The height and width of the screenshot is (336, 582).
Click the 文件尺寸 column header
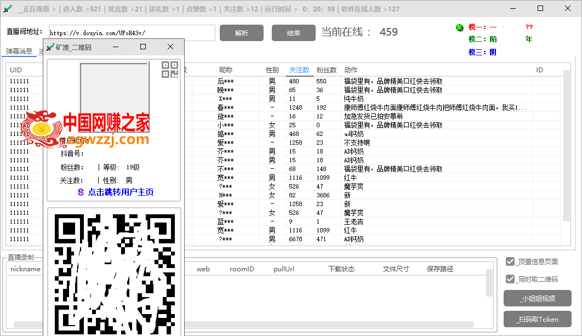[x=396, y=269]
